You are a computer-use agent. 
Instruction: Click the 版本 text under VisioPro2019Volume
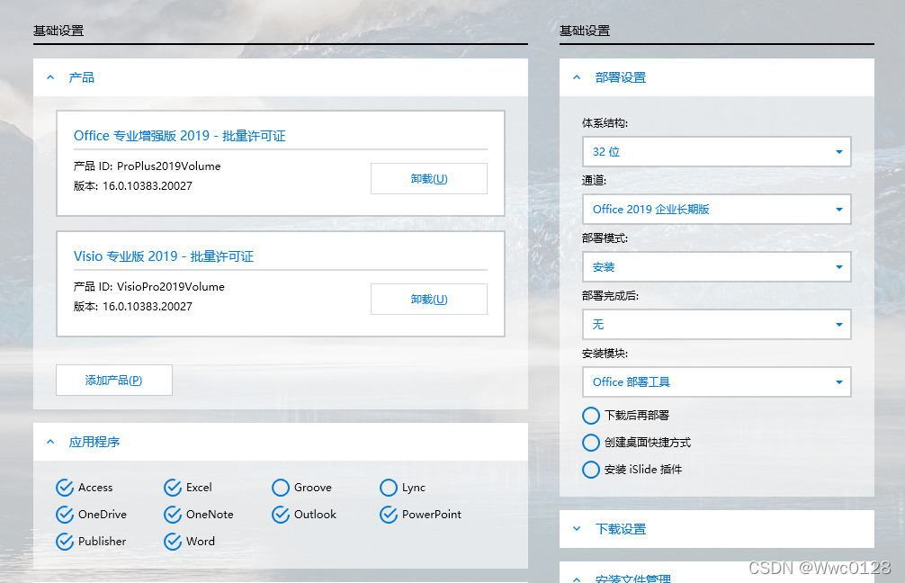click(133, 307)
